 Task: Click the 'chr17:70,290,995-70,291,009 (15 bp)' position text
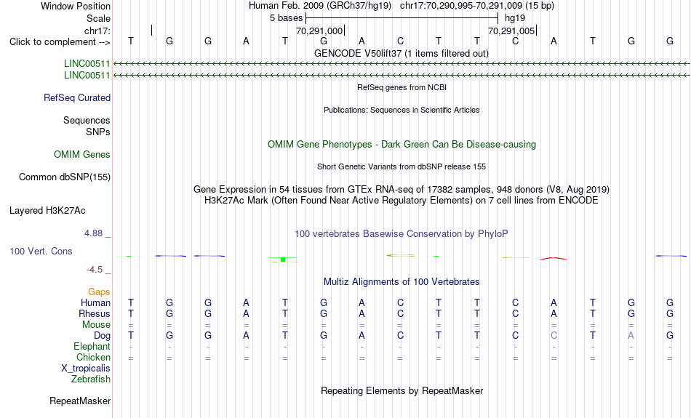pyautogui.click(x=477, y=6)
